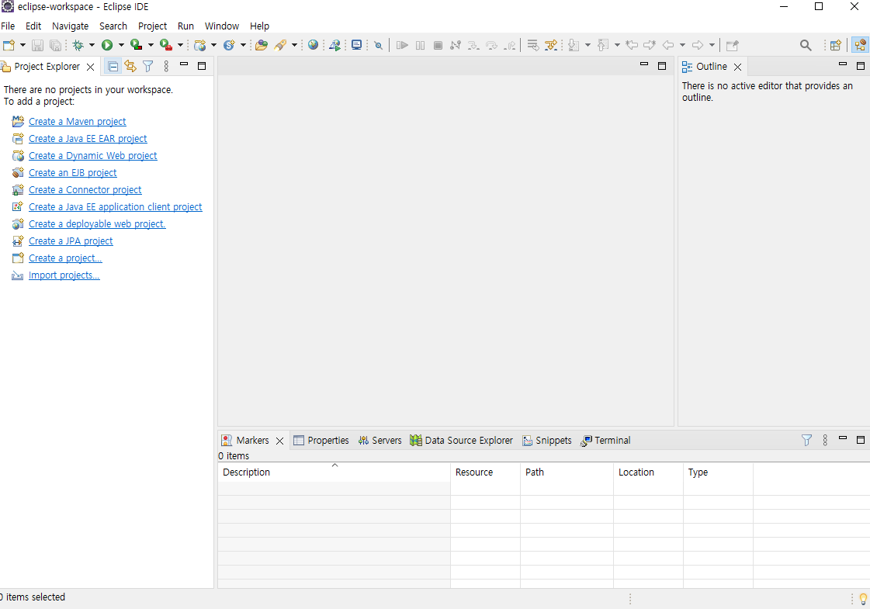Open the Previous Annotation dropdown arrow

tap(617, 45)
